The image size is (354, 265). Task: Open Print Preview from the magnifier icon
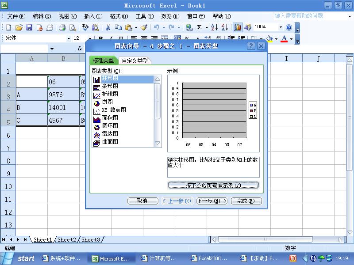pyautogui.click(x=73, y=27)
